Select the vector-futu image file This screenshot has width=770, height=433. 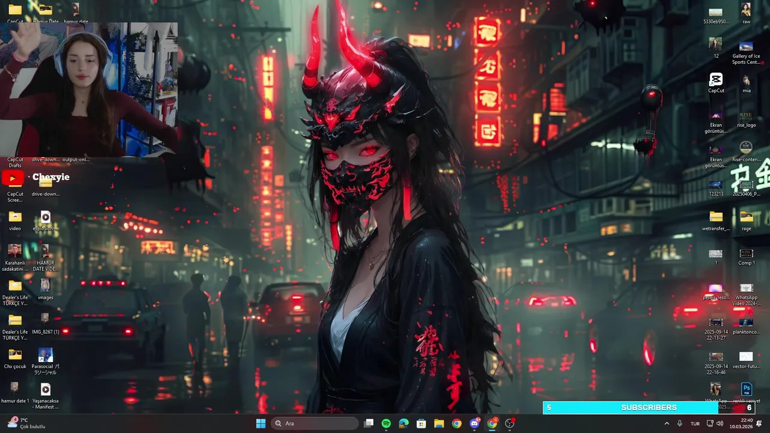746,360
